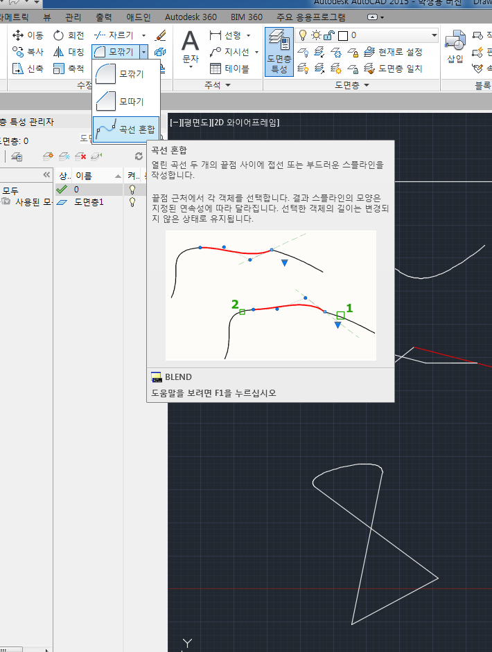The height and width of the screenshot is (652, 492).
Task: Select the 복사 (Copy) tool
Action: point(28,52)
